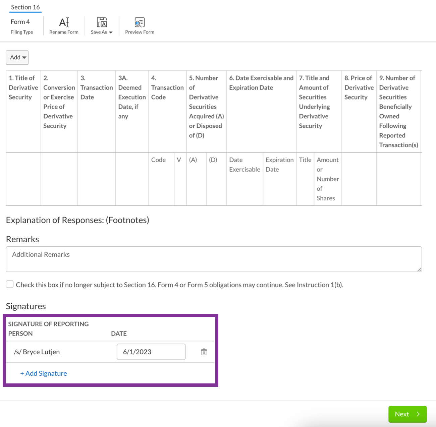Click the Rename Form icon
This screenshot has width=436, height=427.
coord(64,22)
